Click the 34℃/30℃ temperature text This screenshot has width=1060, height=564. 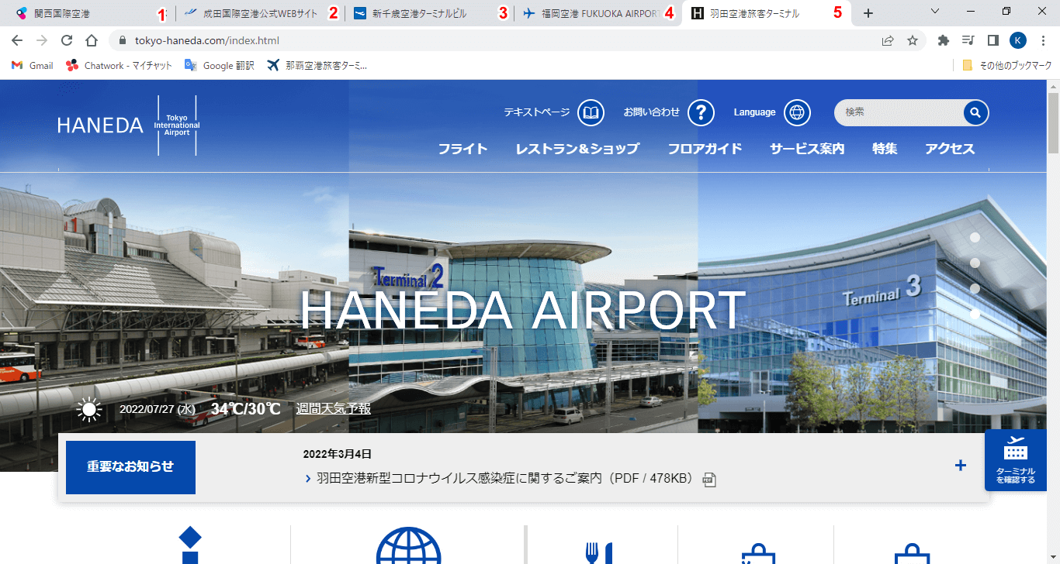(x=245, y=408)
